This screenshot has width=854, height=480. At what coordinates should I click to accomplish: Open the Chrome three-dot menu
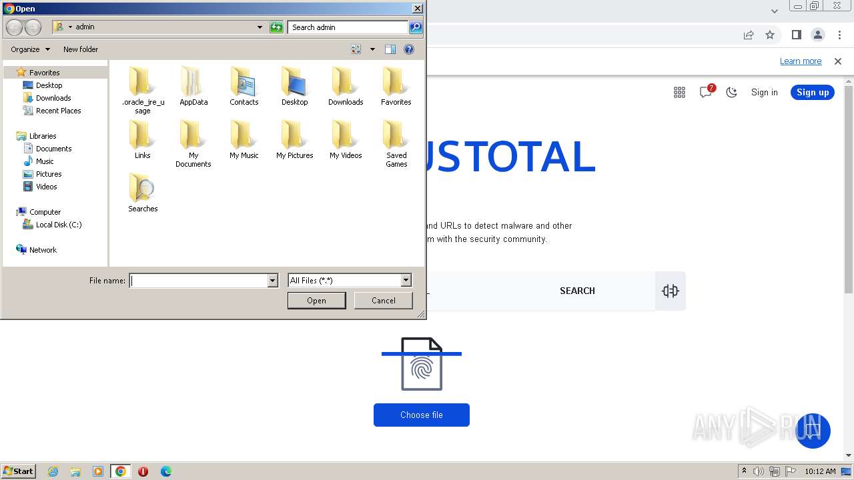[839, 35]
